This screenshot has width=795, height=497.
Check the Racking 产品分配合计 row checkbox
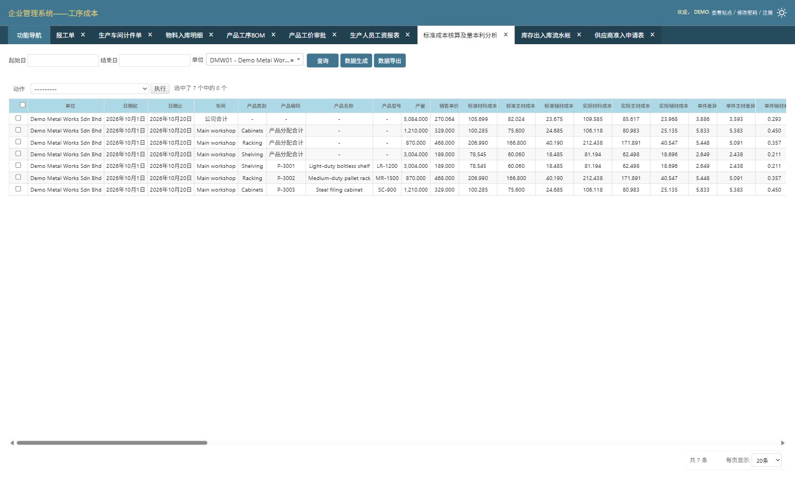pyautogui.click(x=18, y=142)
